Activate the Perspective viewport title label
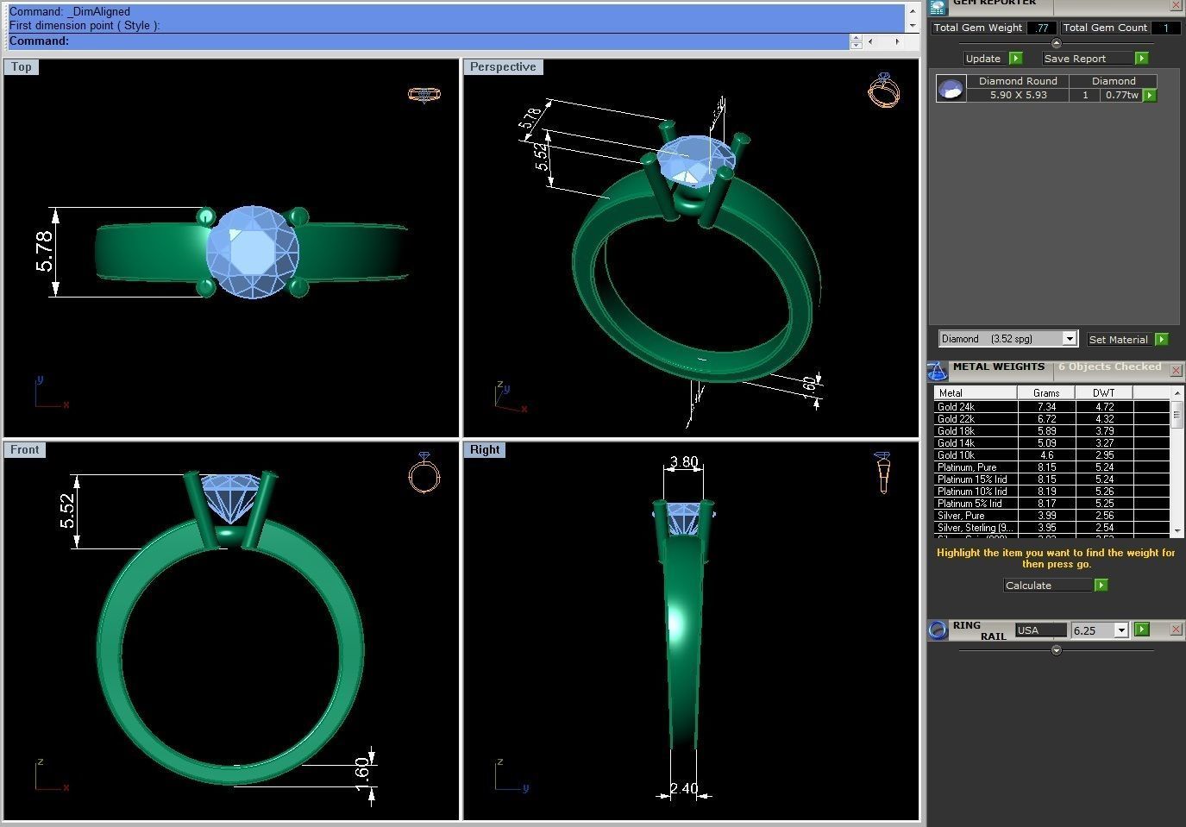Screen dimensions: 1186x827 click(503, 66)
